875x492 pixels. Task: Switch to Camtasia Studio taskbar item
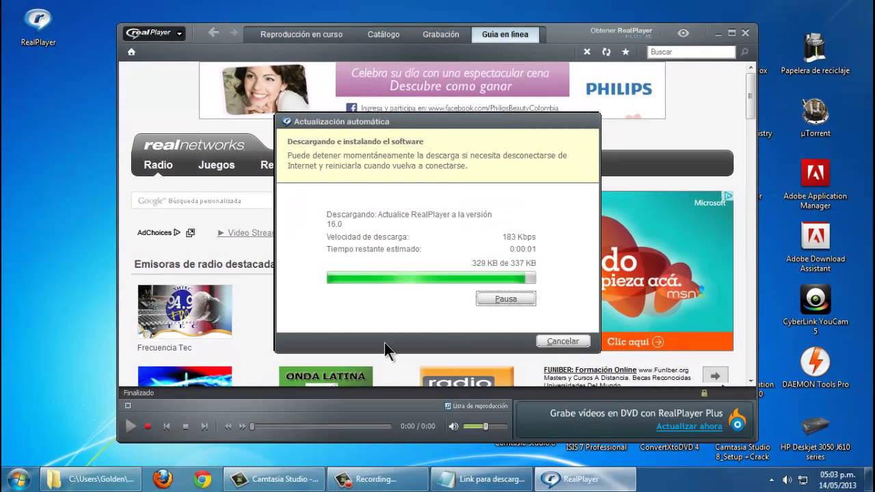pos(275,479)
